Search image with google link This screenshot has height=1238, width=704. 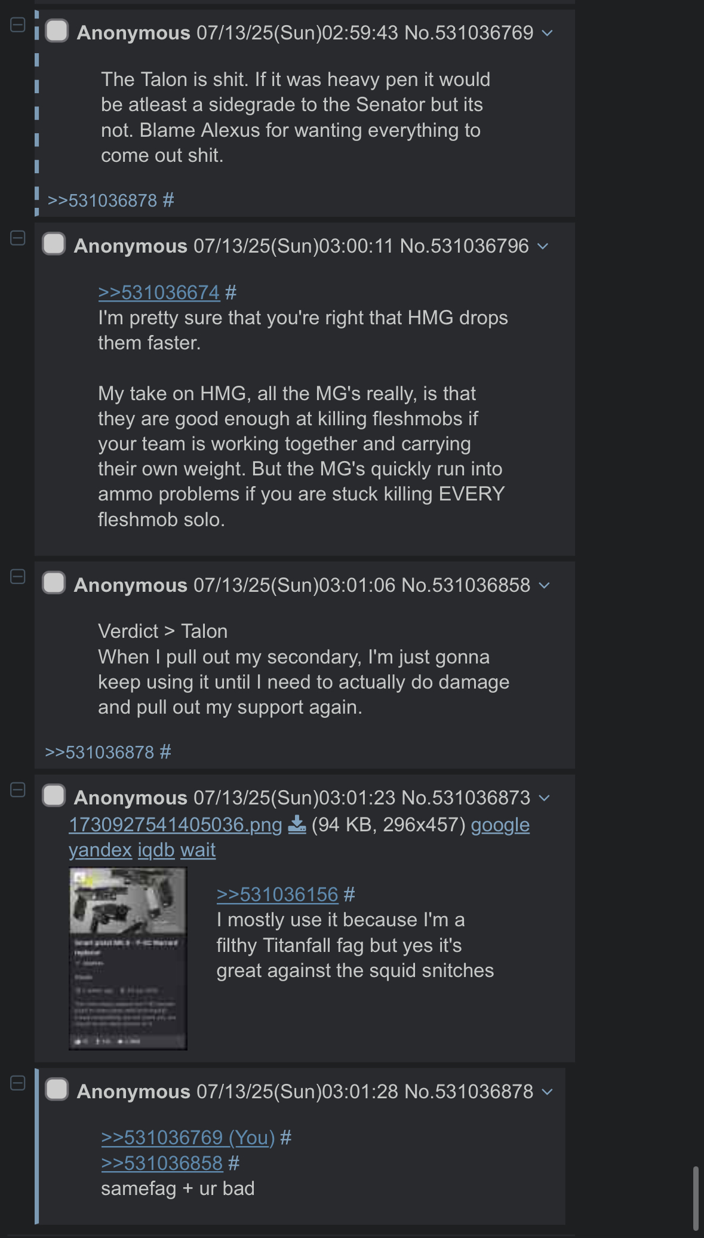[500, 825]
